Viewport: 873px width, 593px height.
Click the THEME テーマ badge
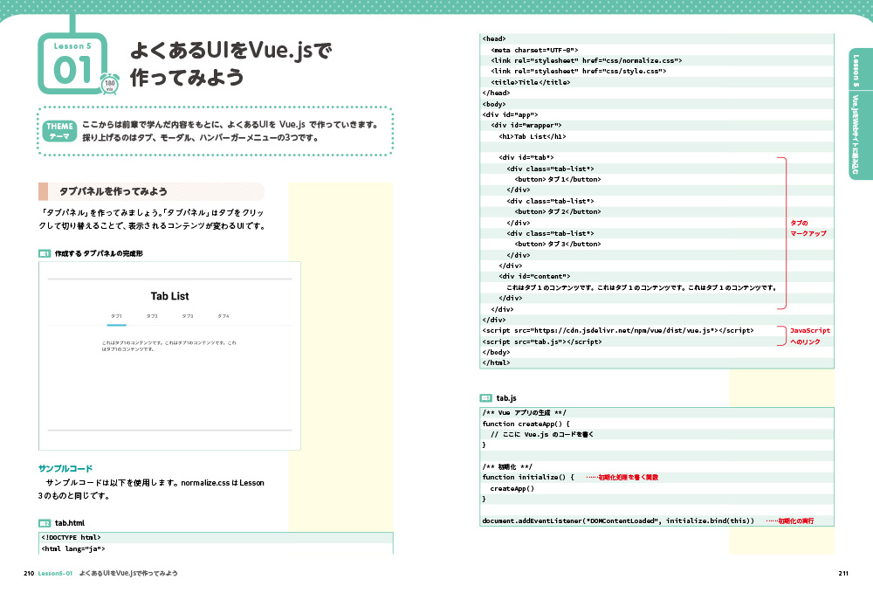(59, 131)
